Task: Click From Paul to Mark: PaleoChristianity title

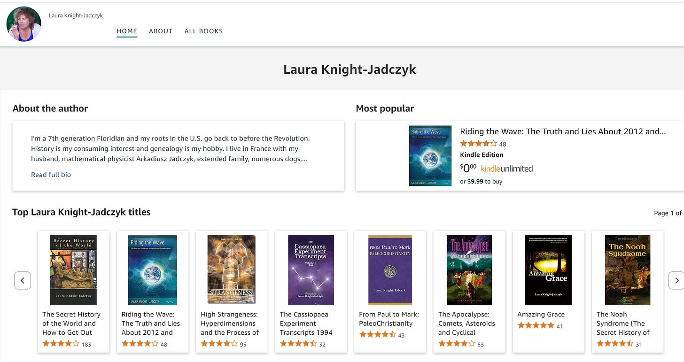Action: pyautogui.click(x=389, y=319)
